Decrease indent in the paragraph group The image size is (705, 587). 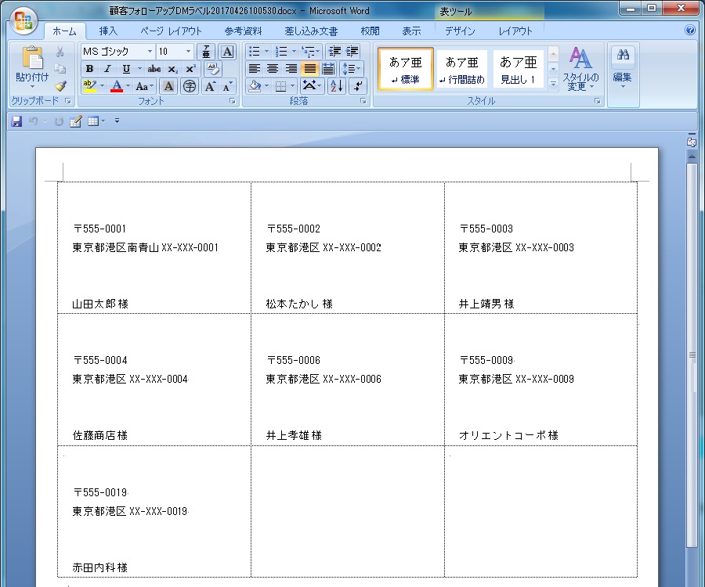[x=334, y=51]
